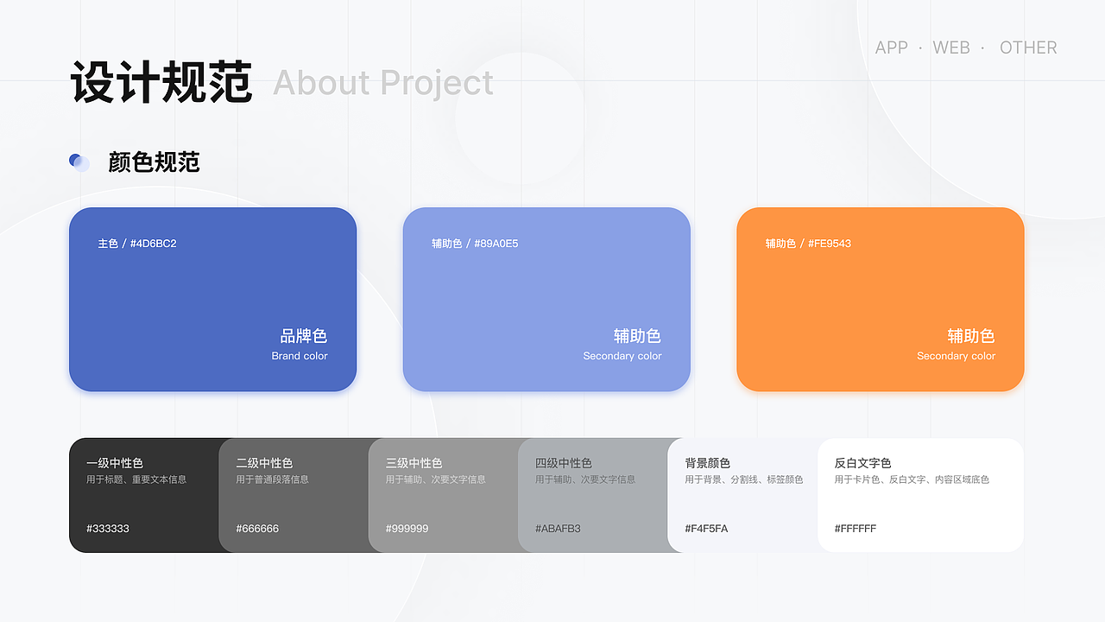This screenshot has width=1105, height=622.
Task: Click the 辅助色 / #FE9543 label
Action: point(808,244)
